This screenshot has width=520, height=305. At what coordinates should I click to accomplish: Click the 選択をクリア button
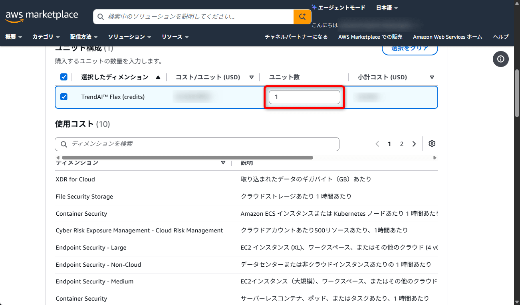pos(410,48)
